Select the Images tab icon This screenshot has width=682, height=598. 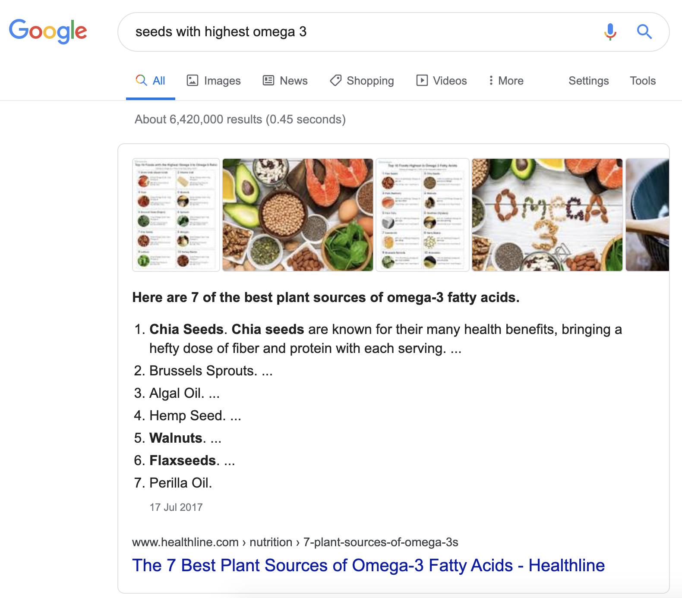tap(193, 80)
